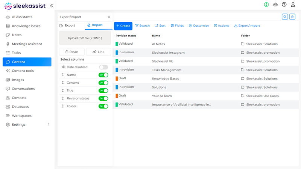Click the Workspaces list icon
This screenshot has height=169, width=301.
[x=8, y=116]
